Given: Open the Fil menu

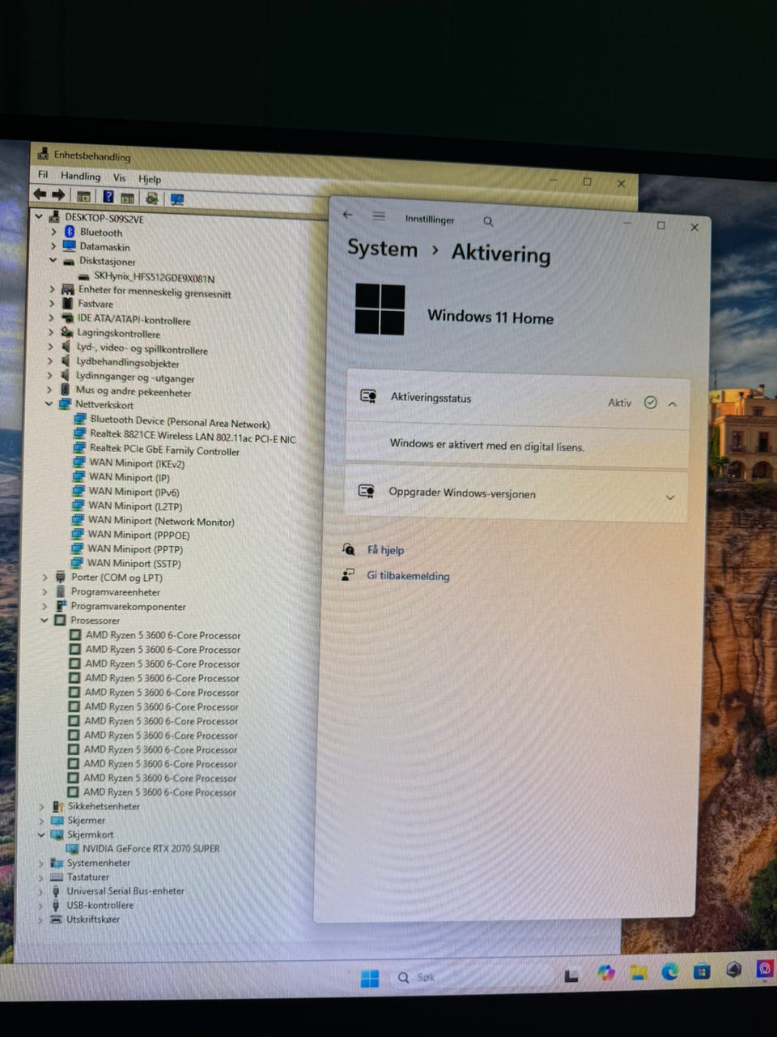Looking at the screenshot, I should point(43,174).
